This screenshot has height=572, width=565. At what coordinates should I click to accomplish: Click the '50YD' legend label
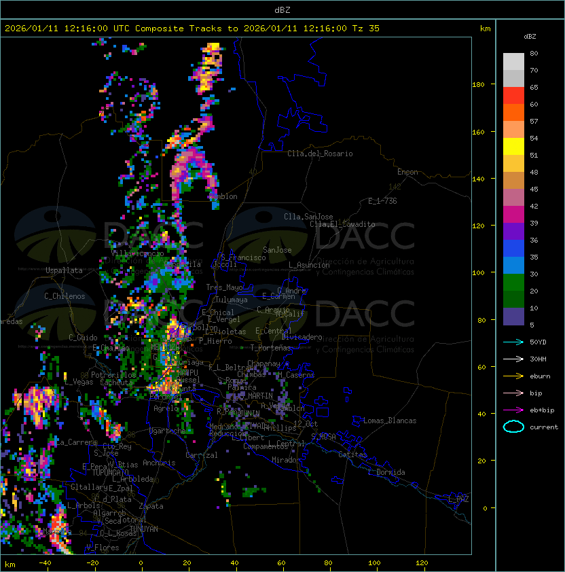538,342
